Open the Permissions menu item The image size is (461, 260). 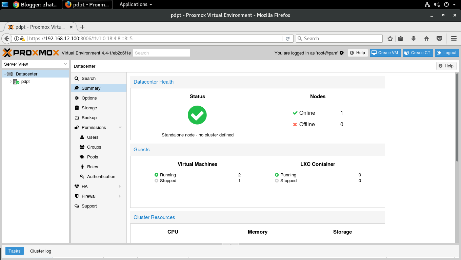coord(99,128)
